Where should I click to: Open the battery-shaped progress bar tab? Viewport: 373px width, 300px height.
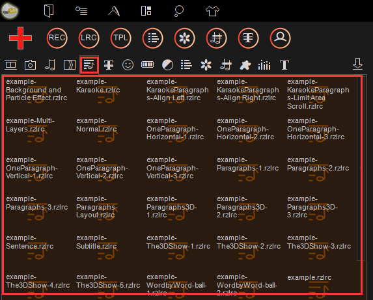(x=148, y=64)
